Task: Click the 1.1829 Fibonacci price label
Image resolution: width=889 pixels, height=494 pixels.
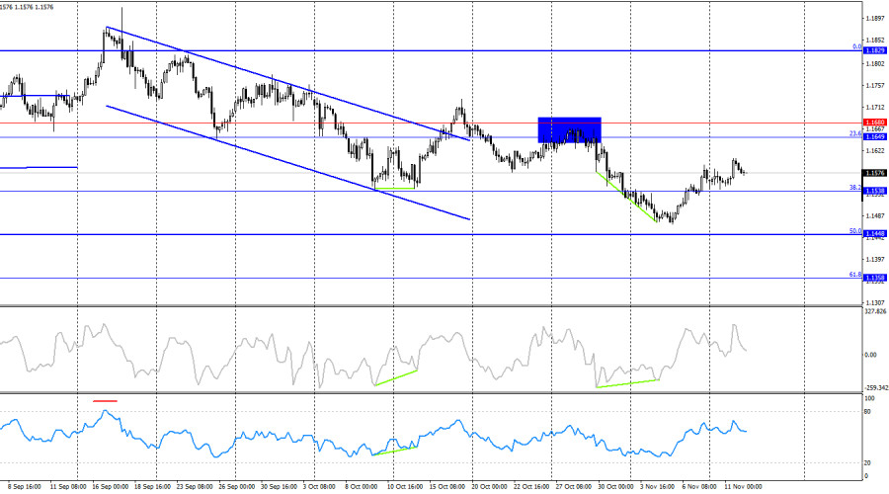Action: [874, 50]
